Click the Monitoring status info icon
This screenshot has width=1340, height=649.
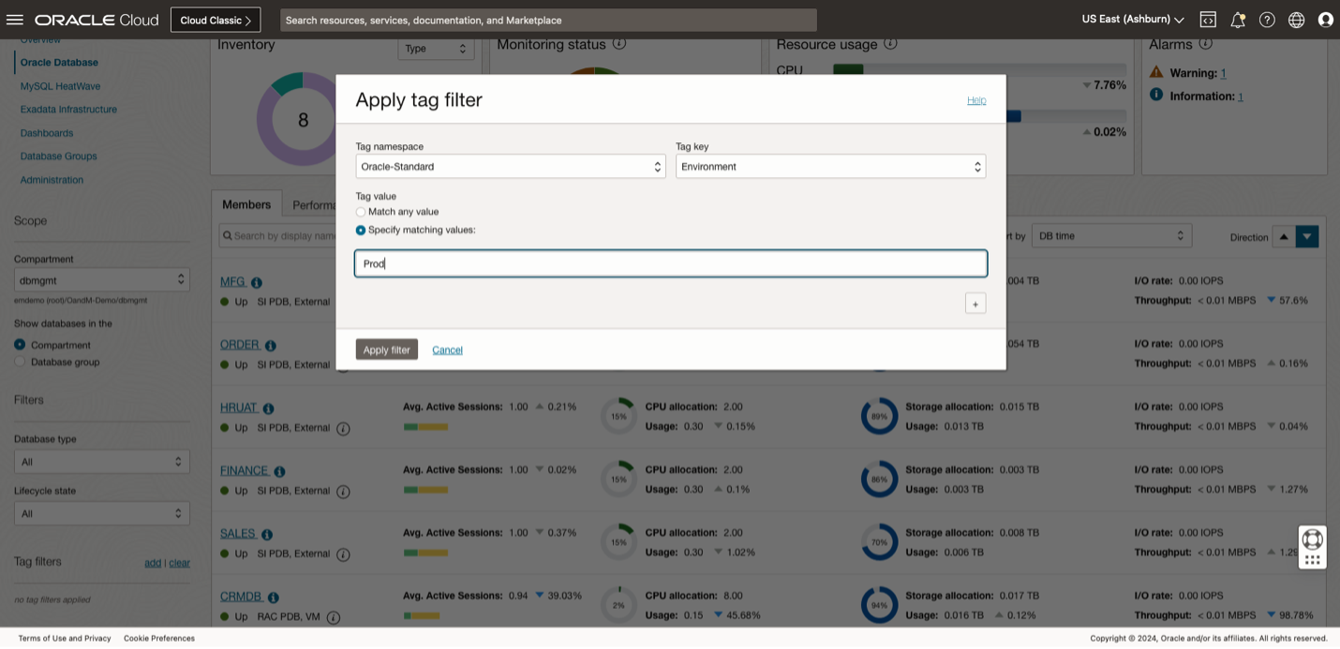tap(619, 44)
